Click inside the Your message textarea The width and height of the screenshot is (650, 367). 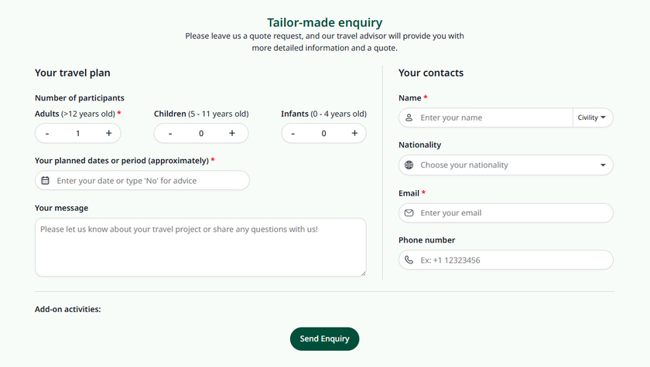point(200,247)
